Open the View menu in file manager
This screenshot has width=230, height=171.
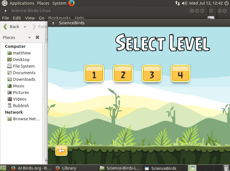click(x=30, y=18)
